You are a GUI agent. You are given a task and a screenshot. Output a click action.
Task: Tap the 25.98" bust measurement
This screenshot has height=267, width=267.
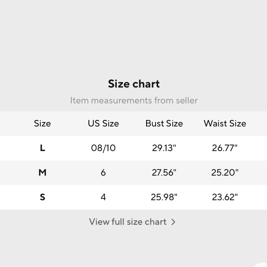click(164, 197)
